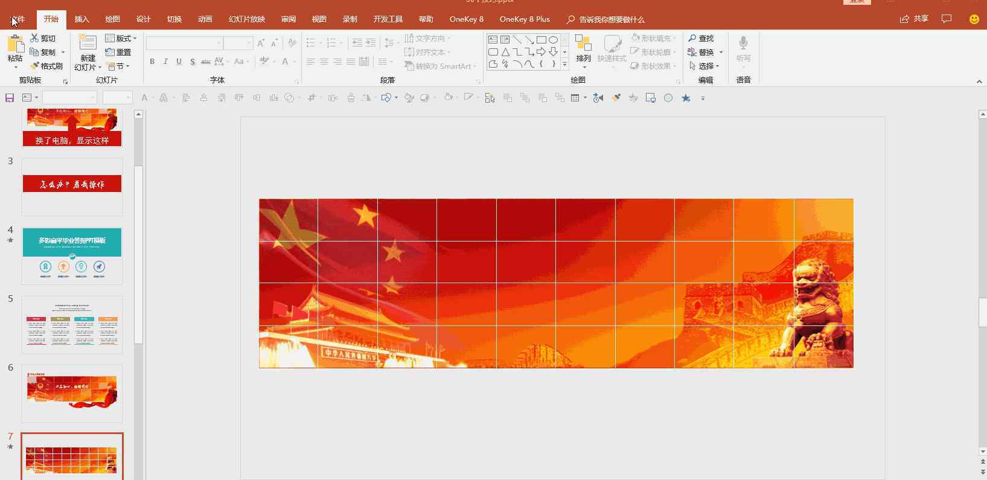Click the Dictate (听写) microphone icon
Screen dimensions: 987x480
click(743, 43)
